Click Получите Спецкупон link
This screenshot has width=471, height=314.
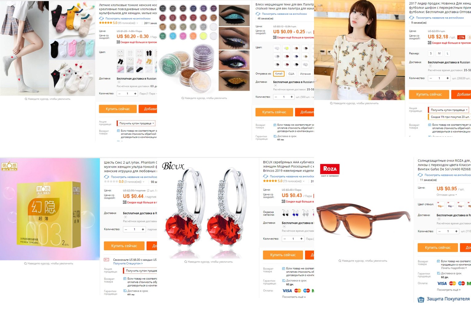click(x=128, y=264)
